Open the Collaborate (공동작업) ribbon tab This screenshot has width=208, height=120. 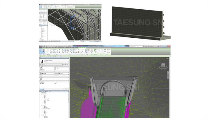67,48
